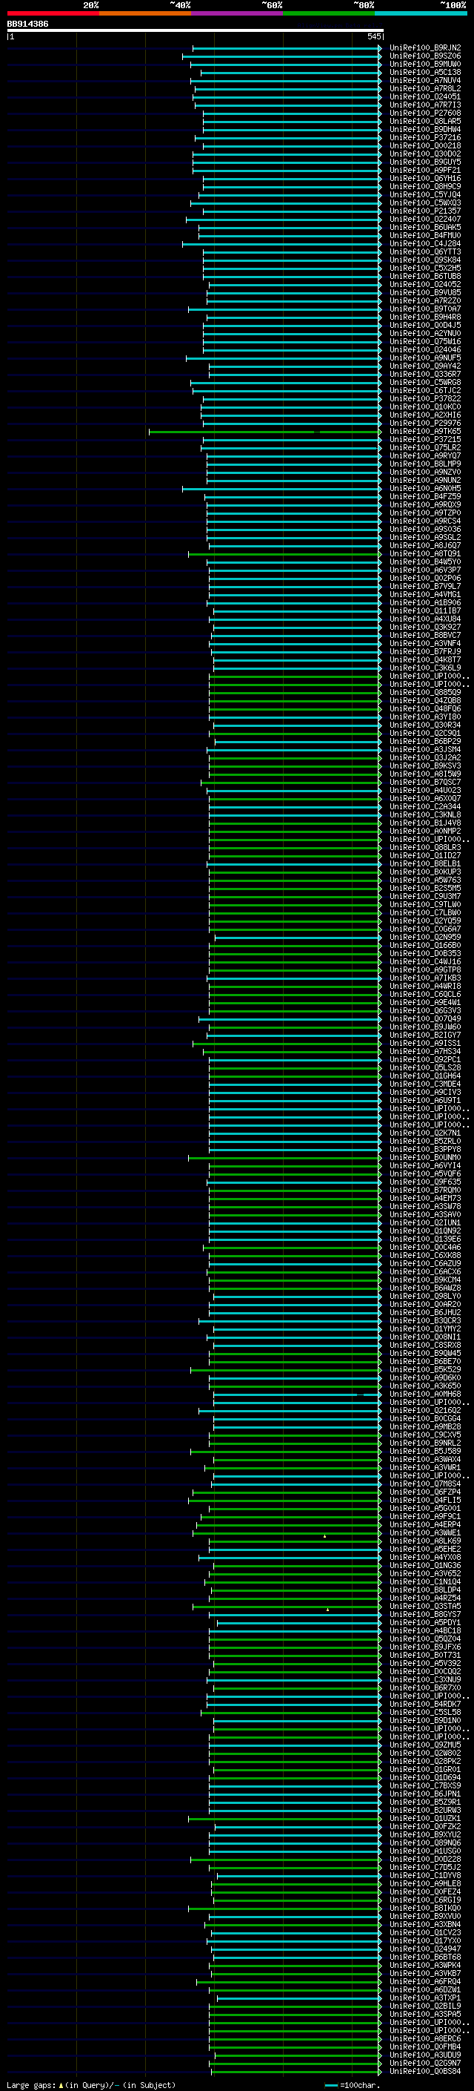Select label UniRef100_A6N0H5

pos(424,489)
